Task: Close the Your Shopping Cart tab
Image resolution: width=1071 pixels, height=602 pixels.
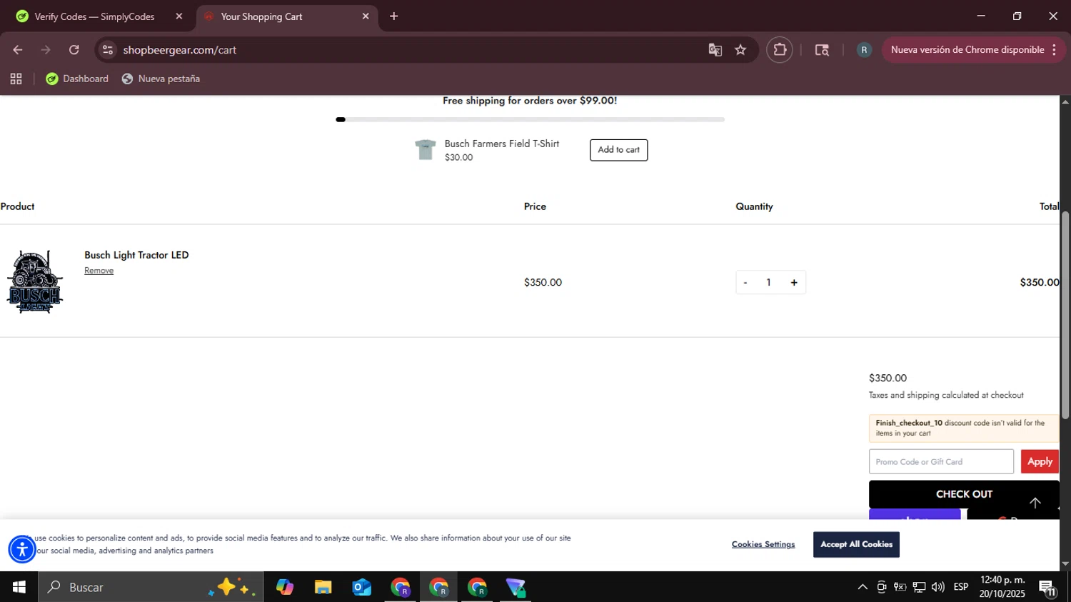Action: pos(366,16)
